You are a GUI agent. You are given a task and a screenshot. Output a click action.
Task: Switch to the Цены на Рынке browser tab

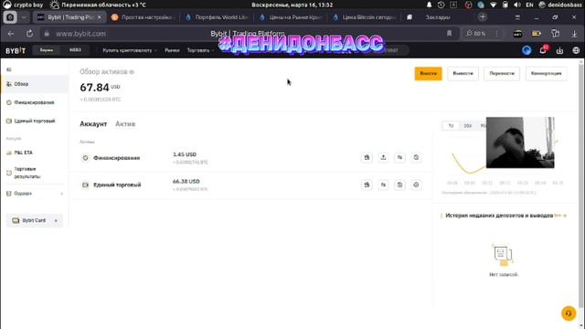pos(292,17)
